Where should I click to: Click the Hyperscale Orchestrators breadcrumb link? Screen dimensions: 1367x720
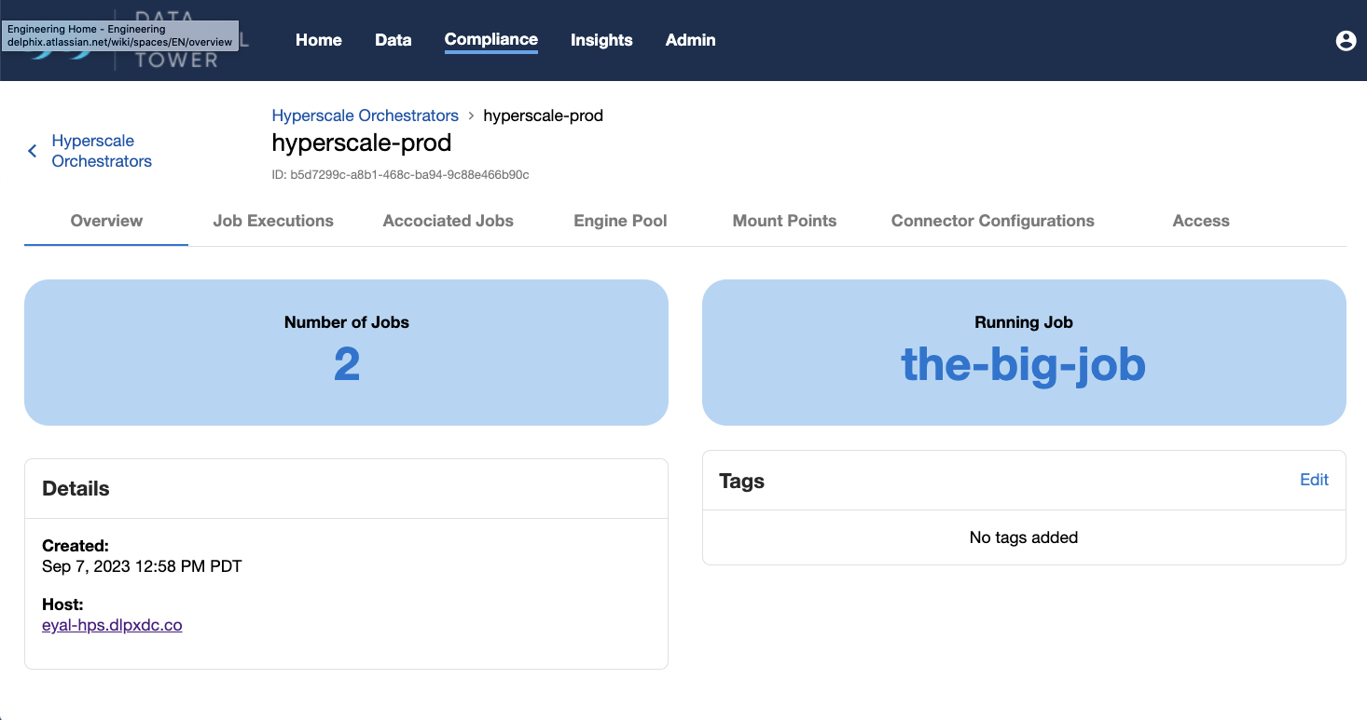(x=365, y=115)
